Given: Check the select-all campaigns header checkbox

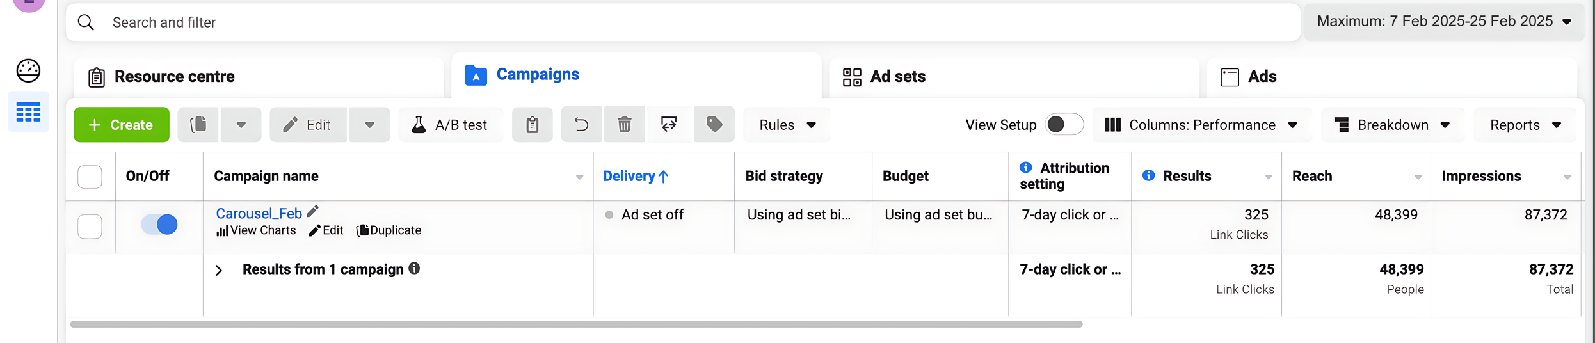Looking at the screenshot, I should tap(90, 177).
